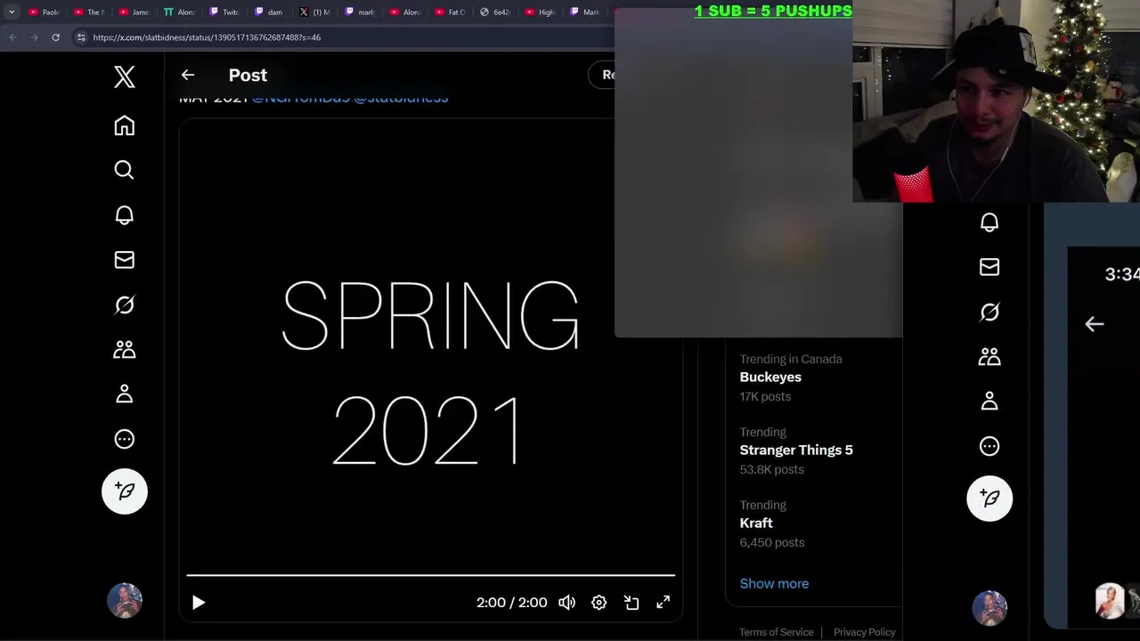This screenshot has width=1140, height=641.
Task: Click the profile picture at the bottom right corner
Action: click(x=1110, y=601)
